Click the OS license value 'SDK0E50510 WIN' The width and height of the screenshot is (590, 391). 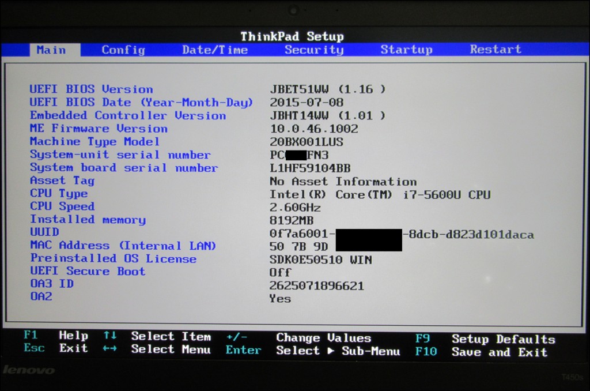320,260
